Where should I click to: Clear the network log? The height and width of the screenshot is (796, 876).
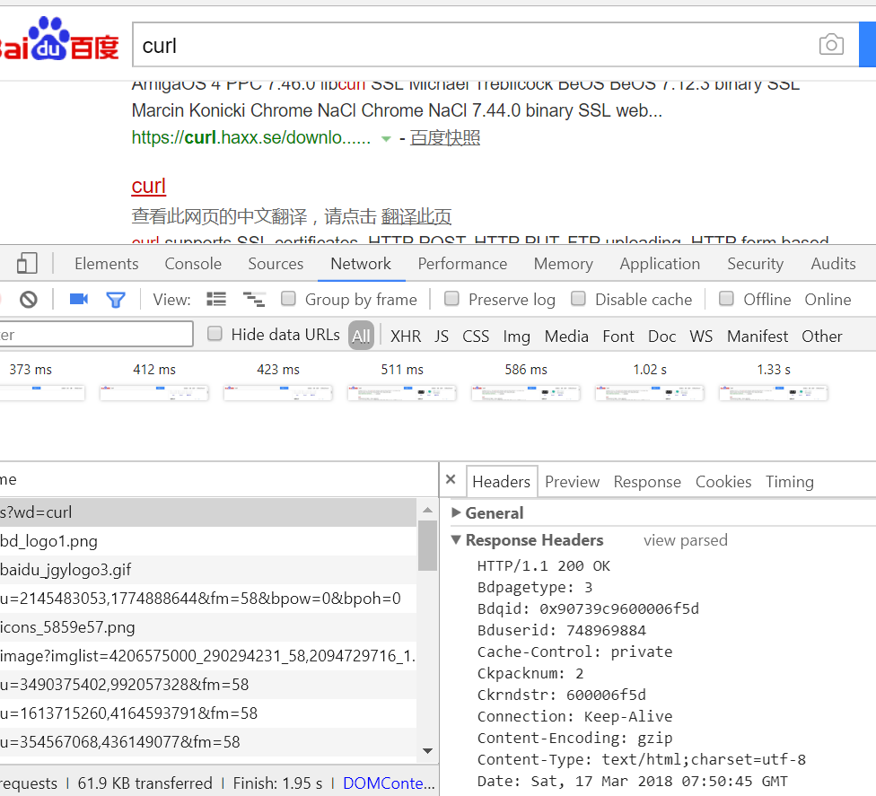point(29,300)
